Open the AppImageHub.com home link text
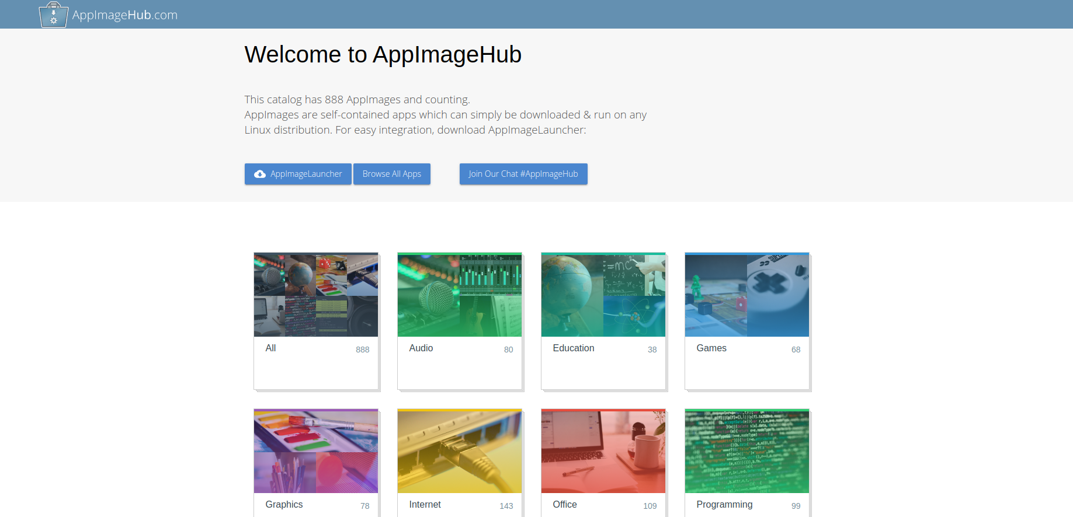The width and height of the screenshot is (1073, 517). [x=125, y=15]
